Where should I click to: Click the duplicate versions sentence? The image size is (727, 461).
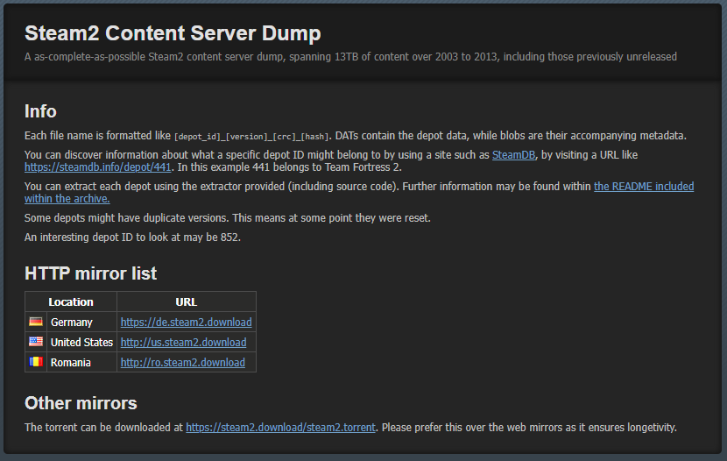[228, 218]
